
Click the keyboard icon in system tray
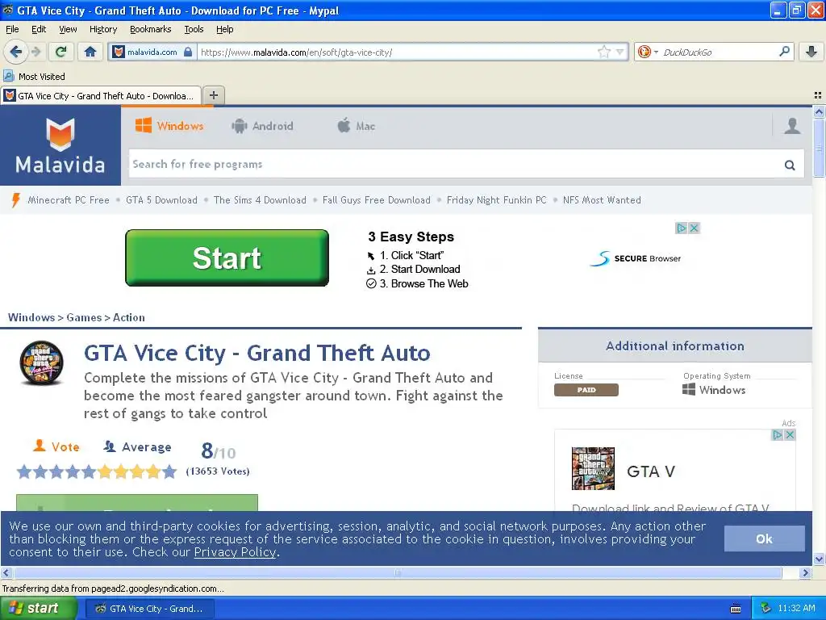pyautogui.click(x=736, y=609)
